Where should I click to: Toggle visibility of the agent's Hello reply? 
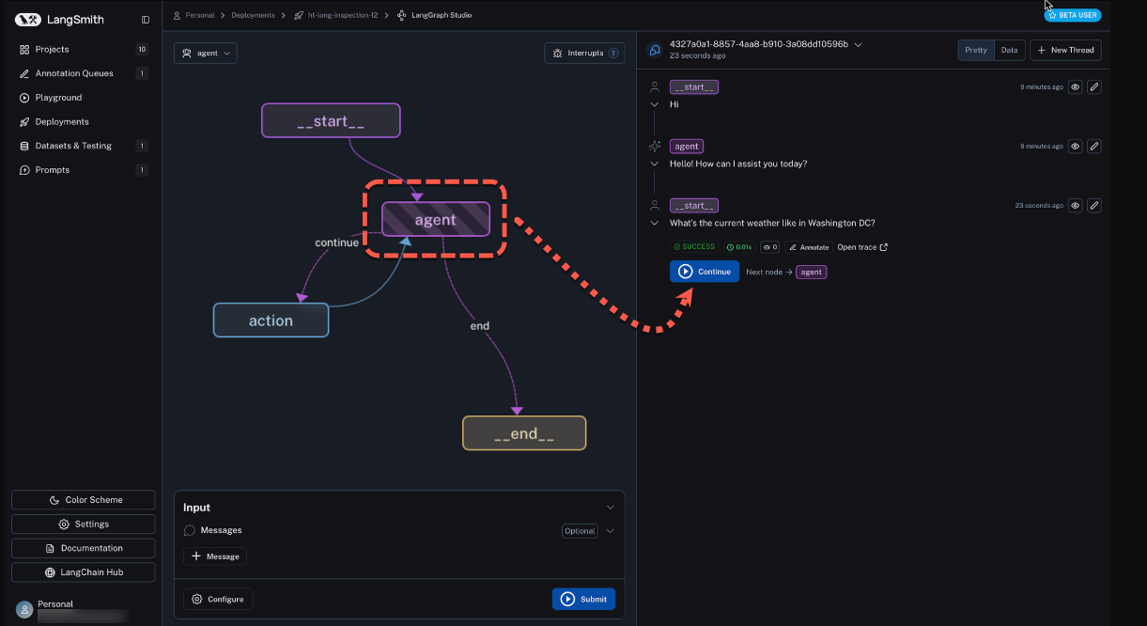[x=1076, y=147]
